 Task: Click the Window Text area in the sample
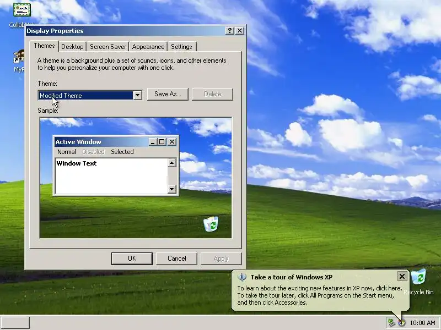(x=111, y=176)
